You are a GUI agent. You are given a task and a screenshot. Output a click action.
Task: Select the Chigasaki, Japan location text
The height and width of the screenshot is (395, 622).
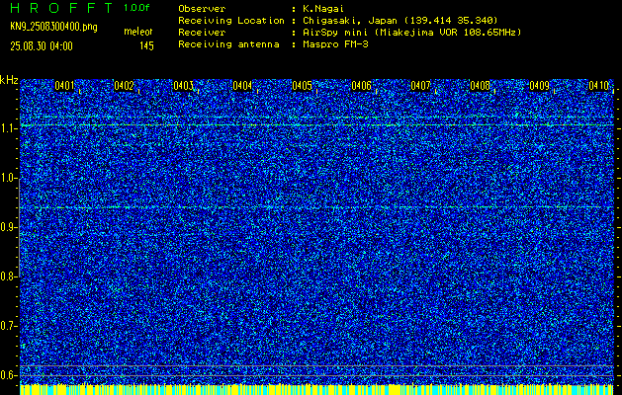pyautogui.click(x=400, y=21)
